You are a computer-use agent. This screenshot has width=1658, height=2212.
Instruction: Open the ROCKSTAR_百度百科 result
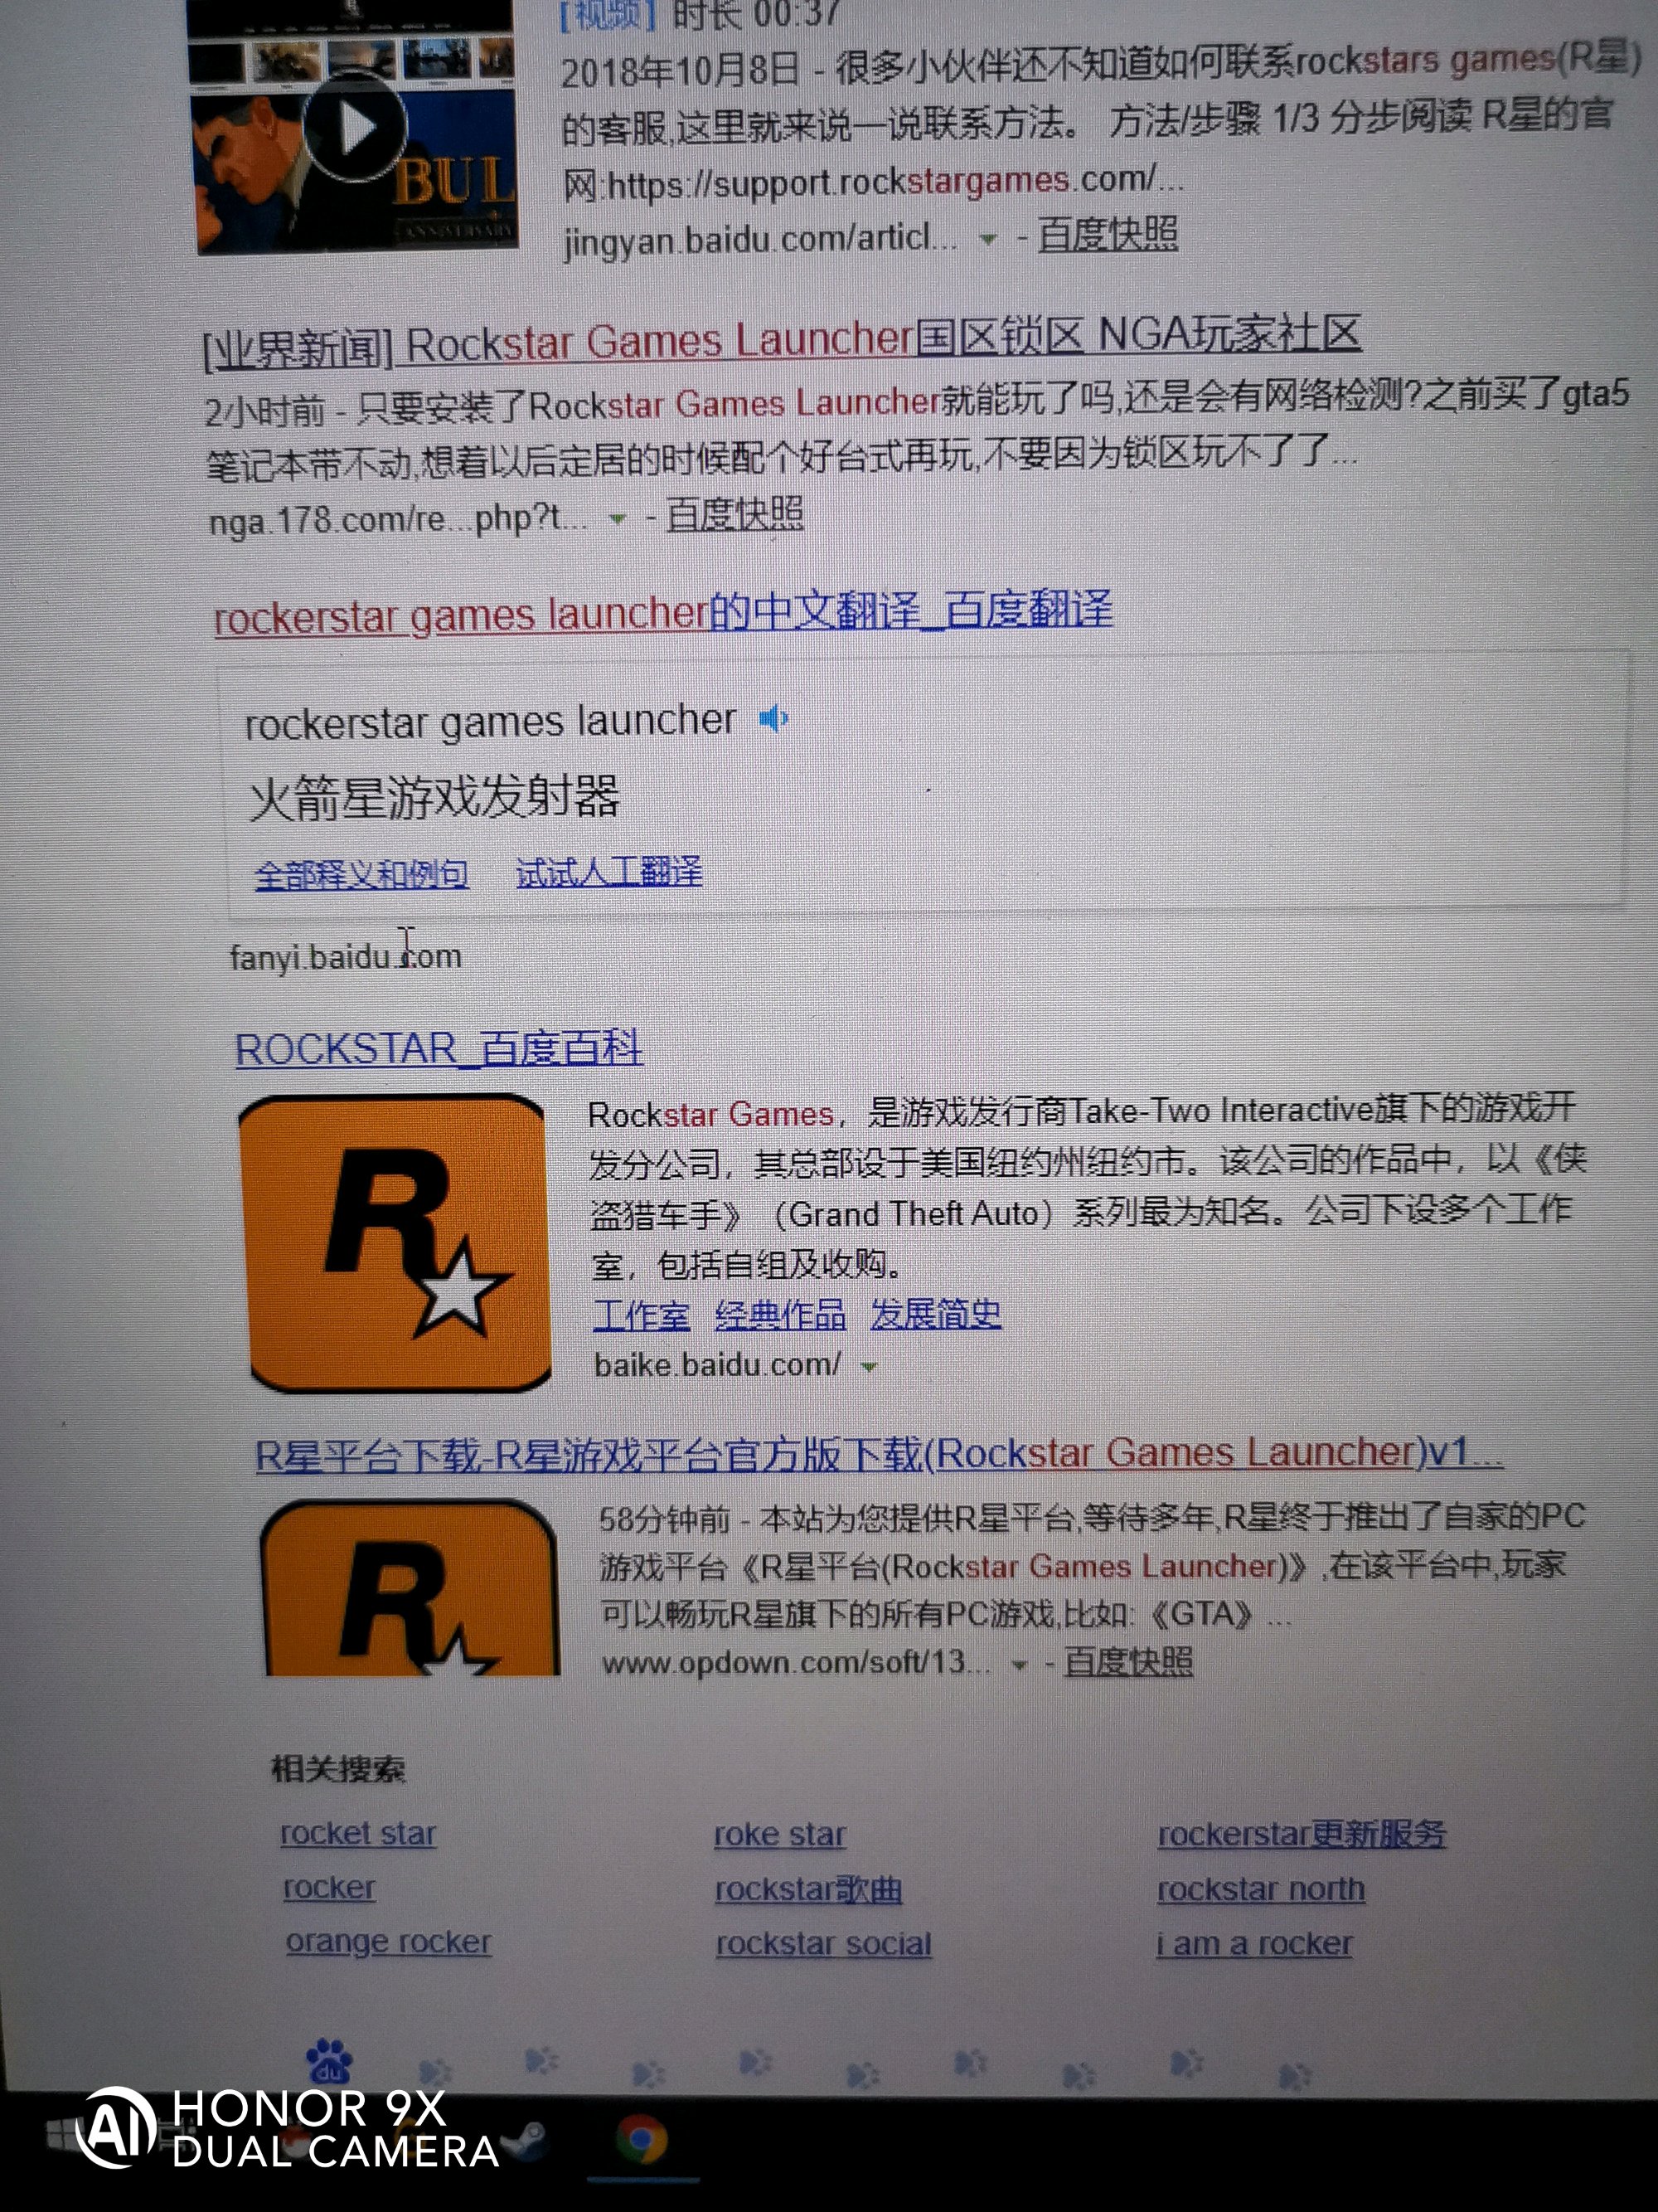438,1050
